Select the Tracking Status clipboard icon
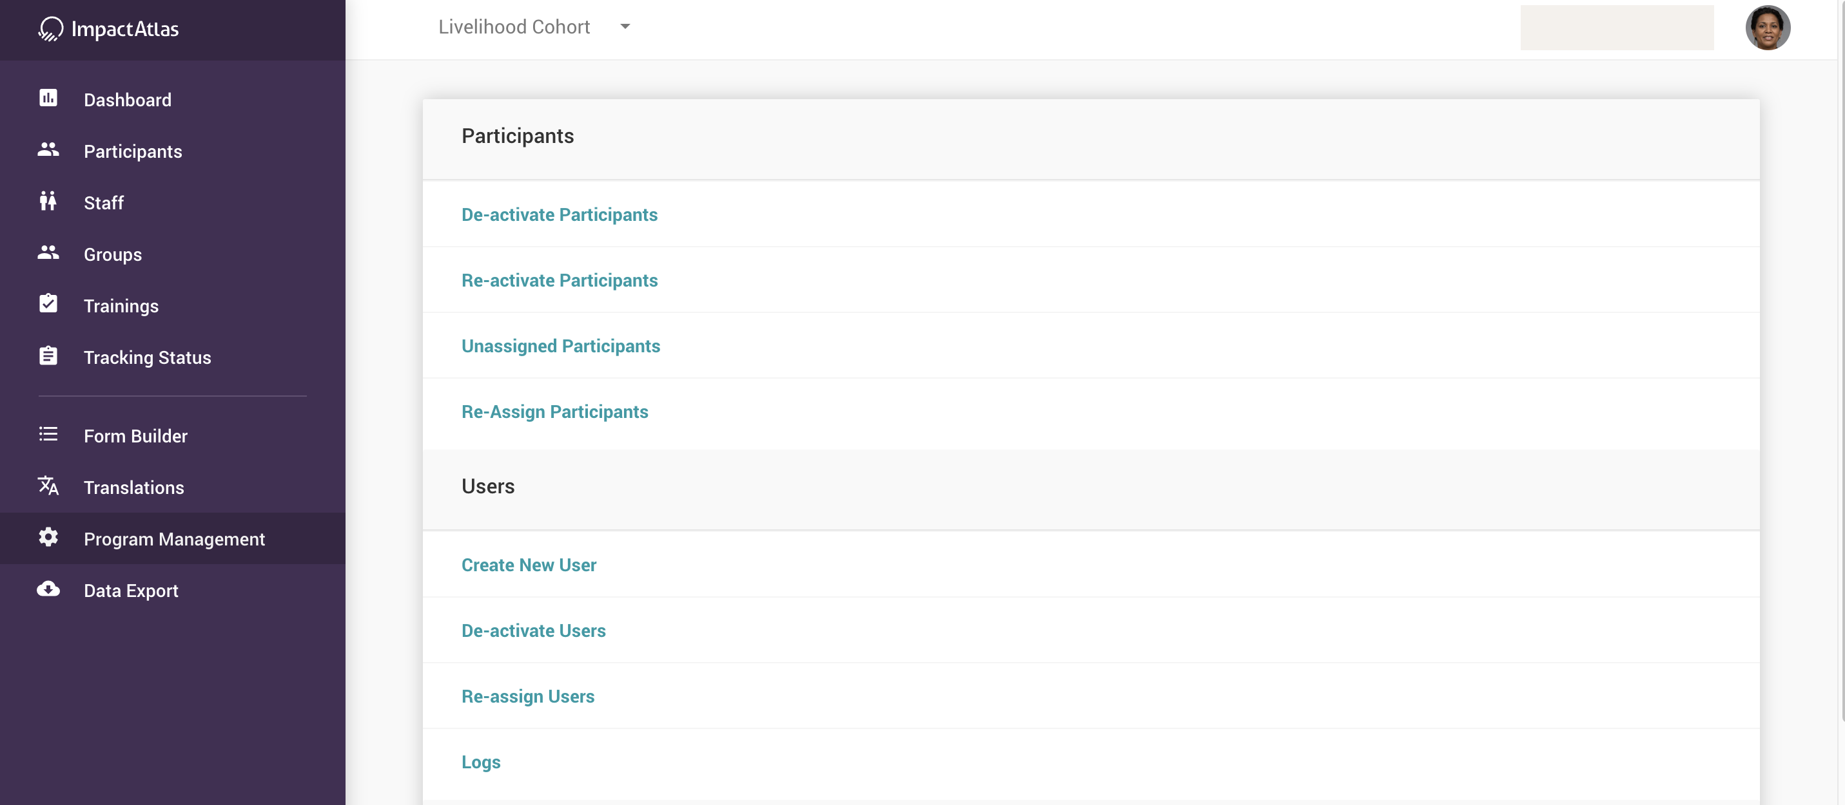Screen dimensions: 1845x805 pyautogui.click(x=48, y=355)
